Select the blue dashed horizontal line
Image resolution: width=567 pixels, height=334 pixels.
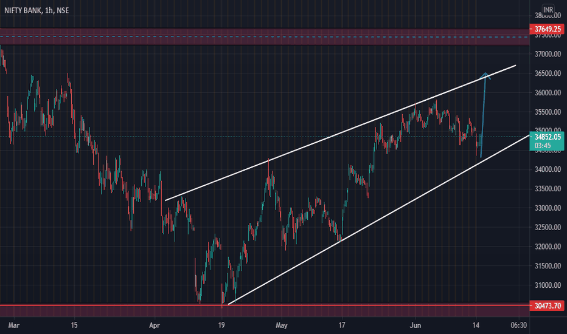[x=265, y=36]
